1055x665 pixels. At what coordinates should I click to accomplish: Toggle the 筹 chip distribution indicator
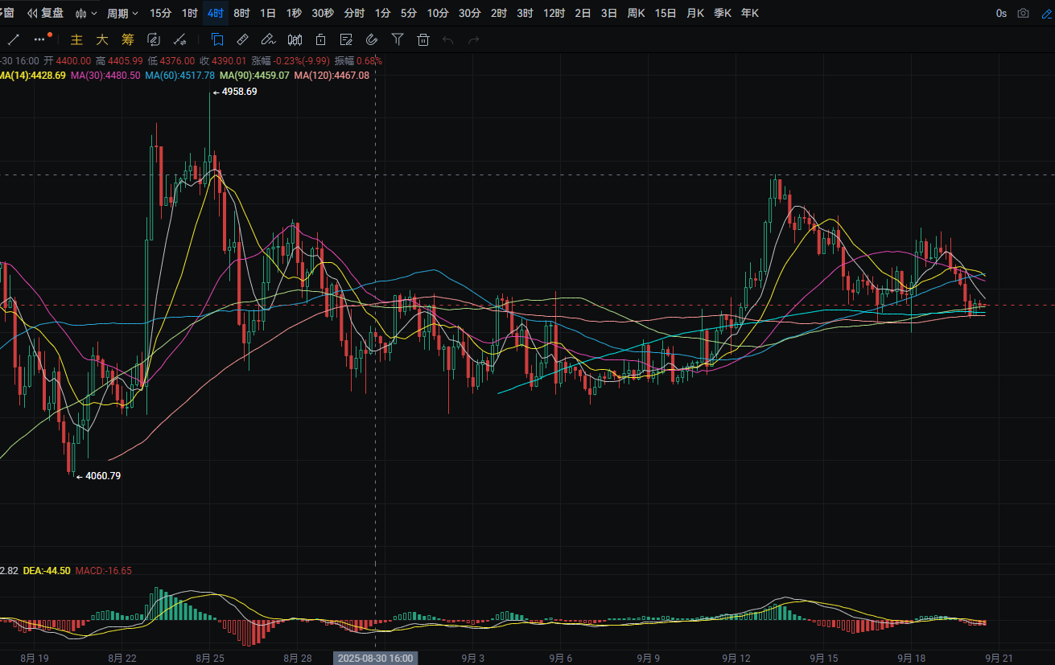click(x=128, y=39)
